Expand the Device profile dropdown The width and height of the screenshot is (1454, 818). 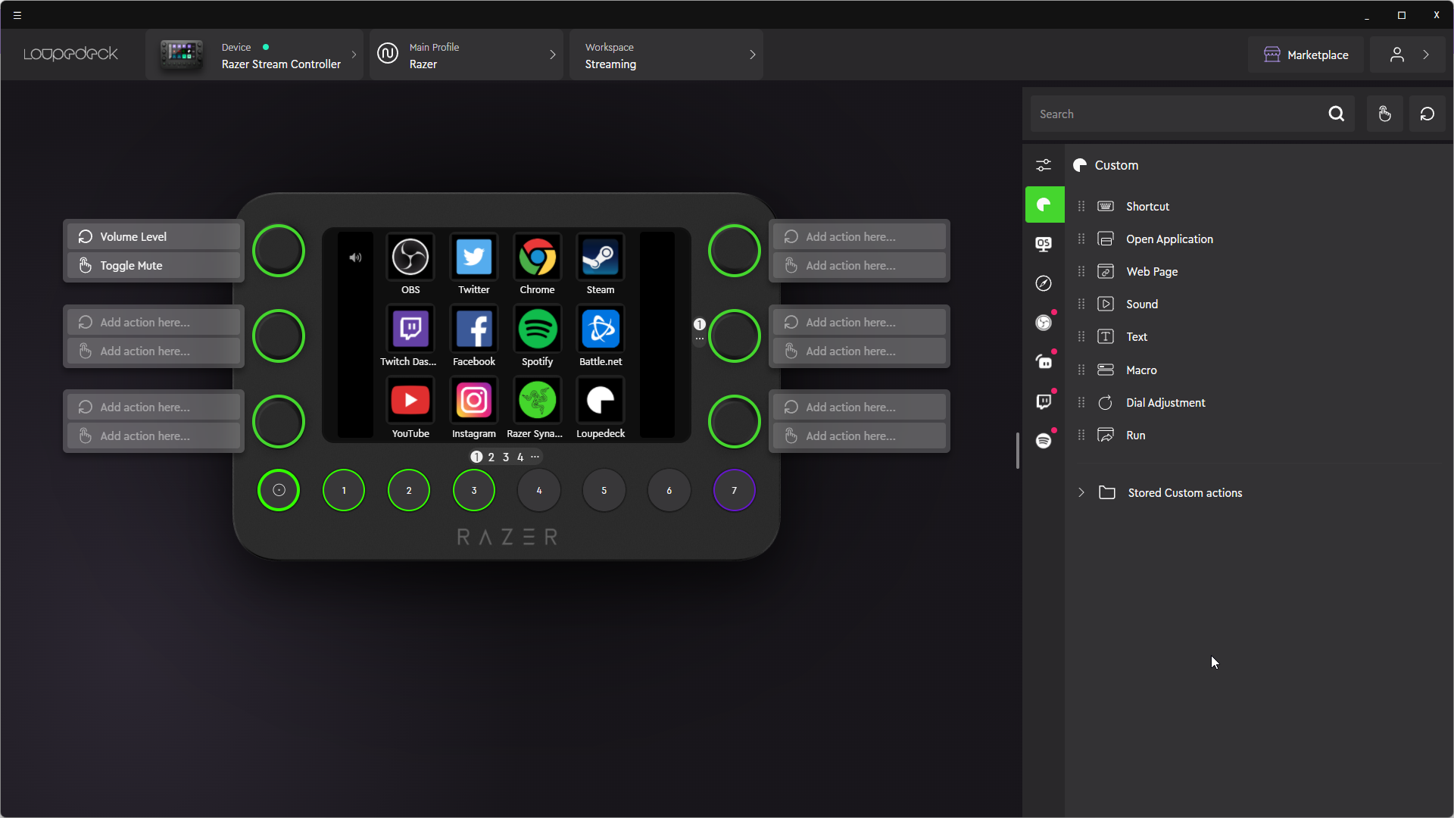click(354, 55)
